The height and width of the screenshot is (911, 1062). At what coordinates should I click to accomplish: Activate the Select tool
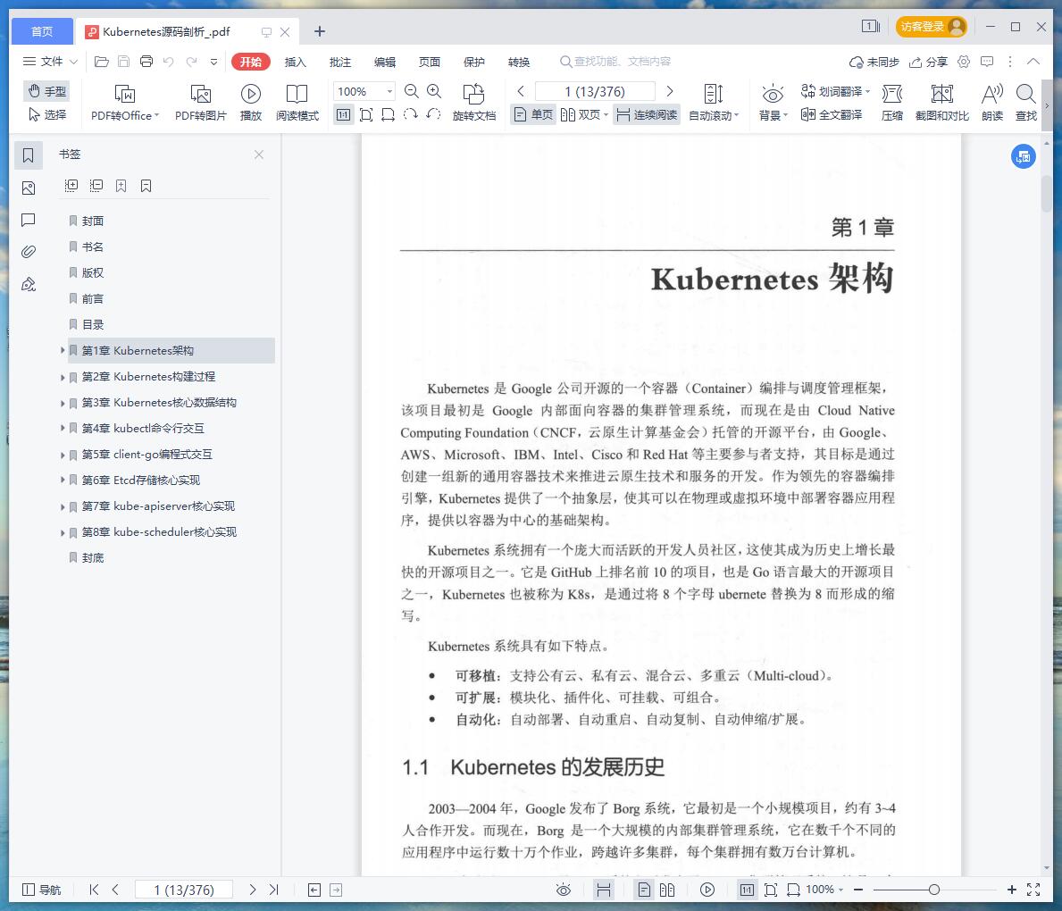(46, 114)
